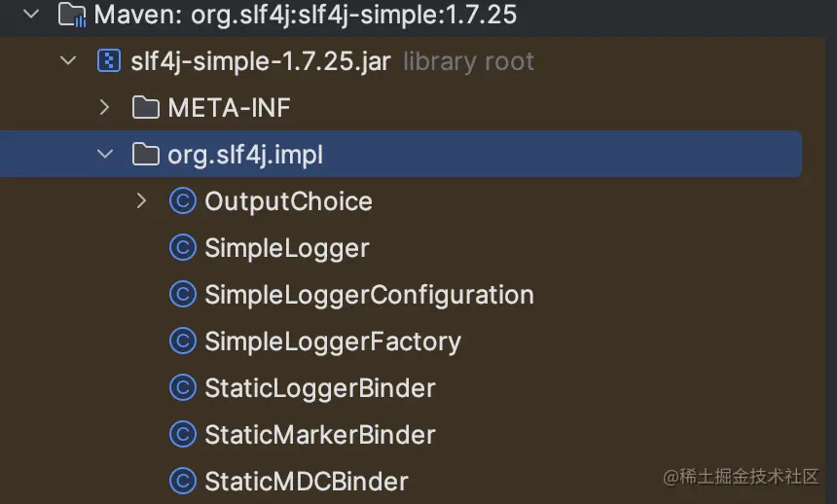Screen dimensions: 837x504
Task: Click the Maven library icon
Action: tap(71, 15)
